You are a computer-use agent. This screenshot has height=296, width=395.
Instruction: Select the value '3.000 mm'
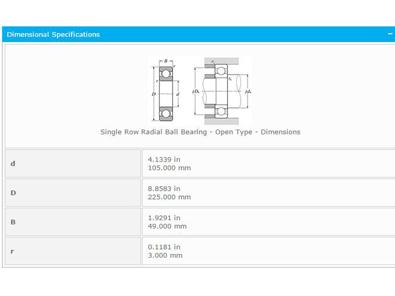pyautogui.click(x=165, y=255)
